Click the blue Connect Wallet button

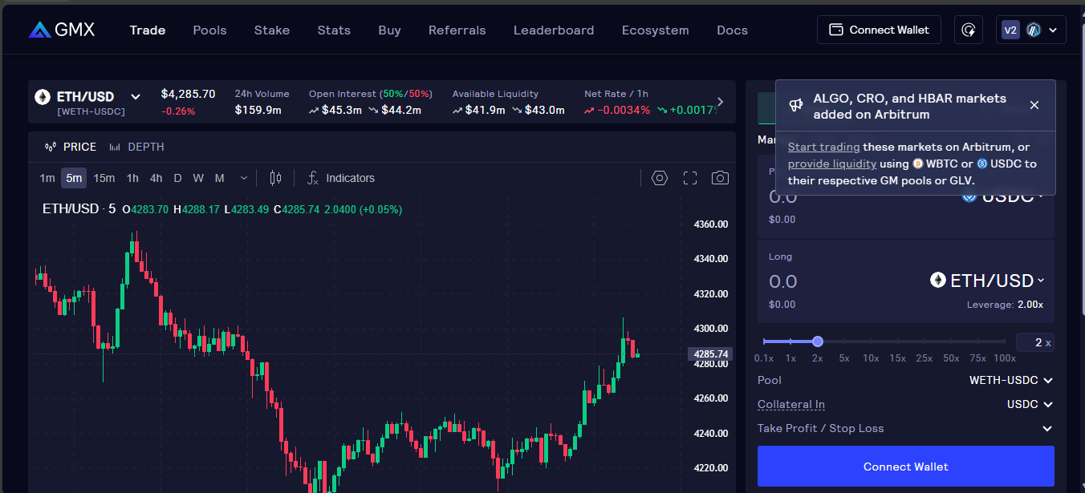(x=905, y=466)
